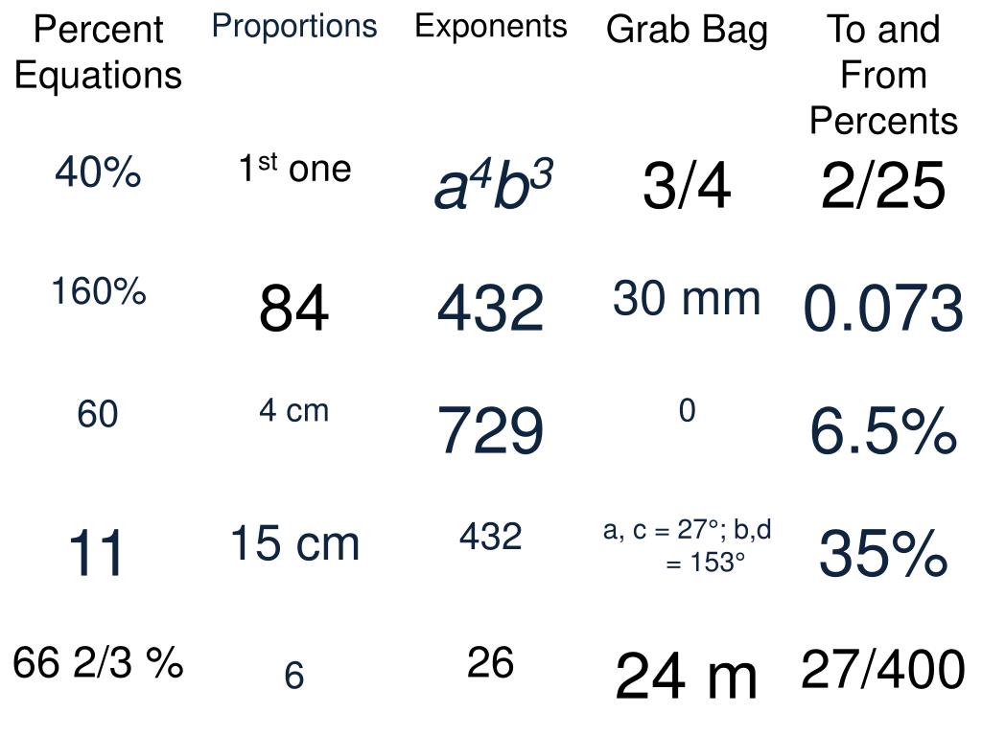The width and height of the screenshot is (982, 736).
Task: Click the 40% answer cell
Action: [98, 172]
